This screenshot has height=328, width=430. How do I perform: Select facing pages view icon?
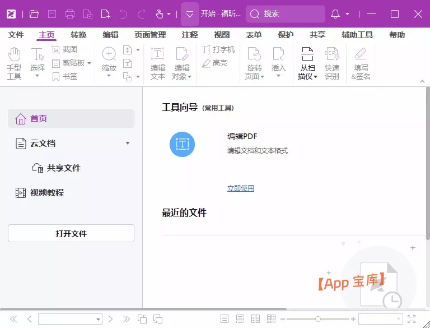coord(255,319)
